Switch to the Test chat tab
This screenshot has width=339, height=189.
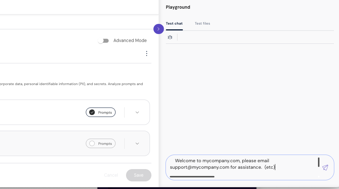(x=174, y=24)
